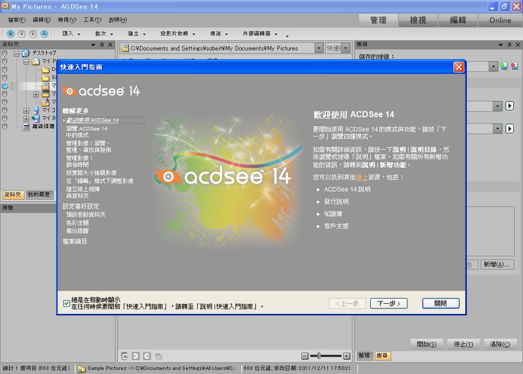Open the 投影片放映 dropdown

[x=178, y=34]
